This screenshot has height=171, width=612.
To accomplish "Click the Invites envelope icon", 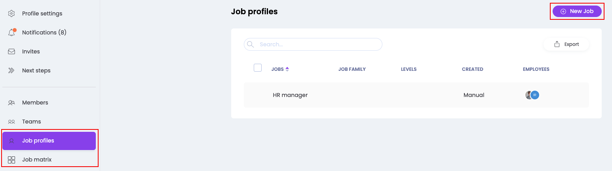I will pyautogui.click(x=11, y=51).
